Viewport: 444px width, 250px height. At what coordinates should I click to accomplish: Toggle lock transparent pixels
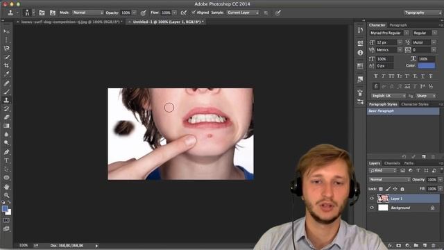click(381, 189)
